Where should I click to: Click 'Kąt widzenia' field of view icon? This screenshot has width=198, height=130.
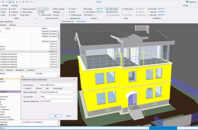tap(85, 12)
